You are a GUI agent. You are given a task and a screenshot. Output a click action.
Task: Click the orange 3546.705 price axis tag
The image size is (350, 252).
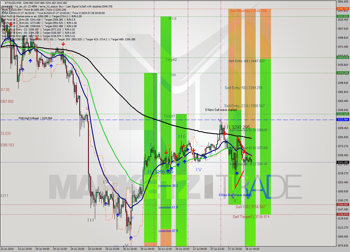click(343, 9)
